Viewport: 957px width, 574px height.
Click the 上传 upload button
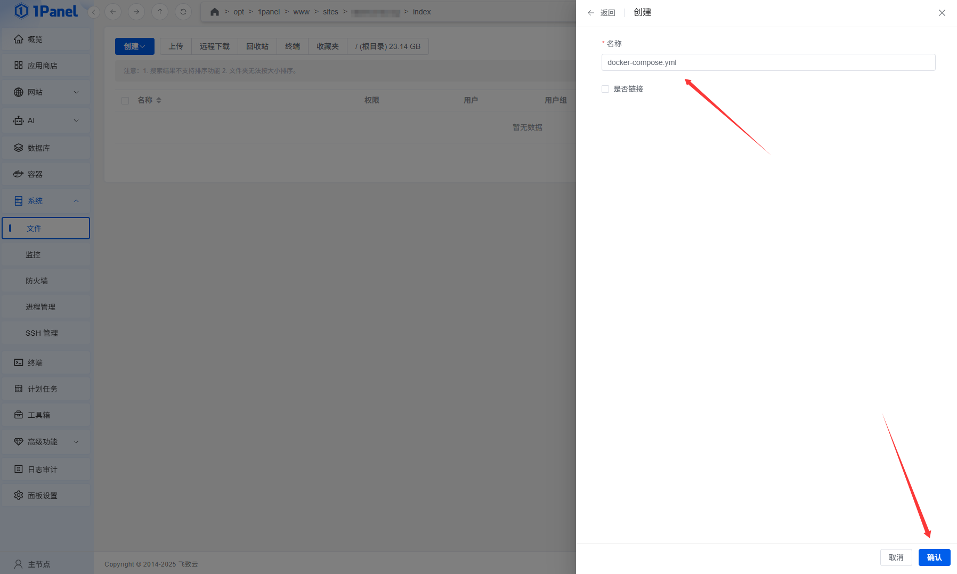[x=176, y=46]
